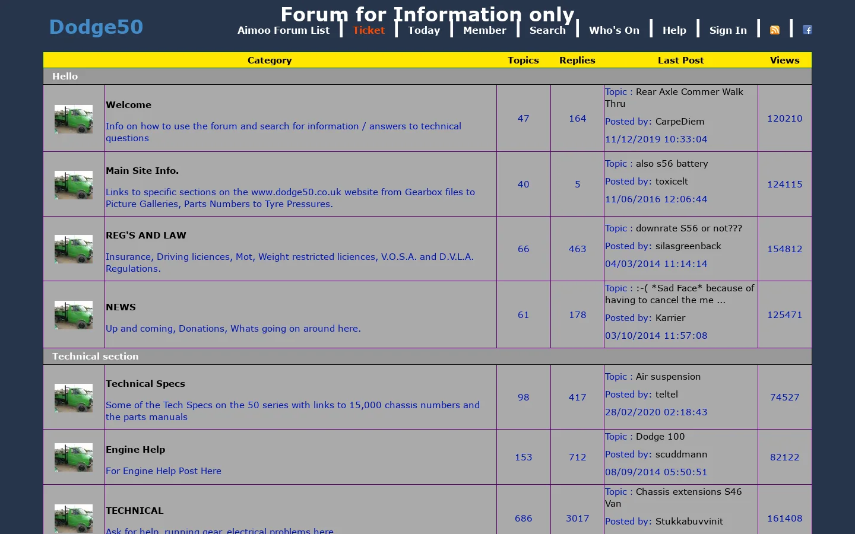Click the Category column header
Image resolution: width=855 pixels, height=534 pixels.
tap(270, 61)
